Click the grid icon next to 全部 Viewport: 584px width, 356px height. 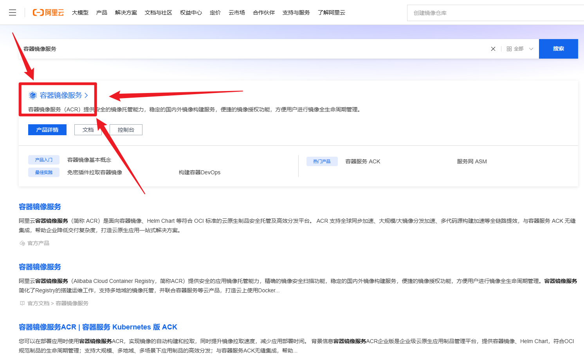coord(509,49)
